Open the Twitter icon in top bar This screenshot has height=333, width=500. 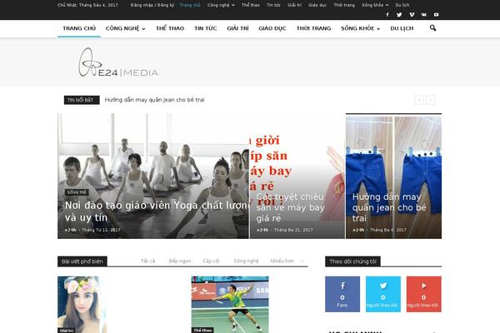(x=399, y=15)
